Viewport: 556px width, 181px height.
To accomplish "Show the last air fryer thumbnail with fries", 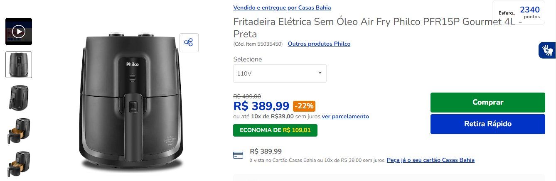I will point(19,164).
